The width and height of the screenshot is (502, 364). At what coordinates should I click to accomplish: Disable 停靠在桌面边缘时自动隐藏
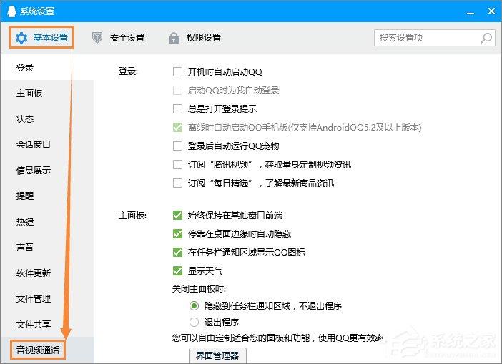(x=177, y=233)
